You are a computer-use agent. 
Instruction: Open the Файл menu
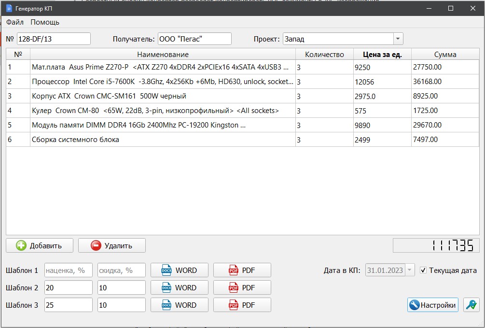[x=15, y=22]
